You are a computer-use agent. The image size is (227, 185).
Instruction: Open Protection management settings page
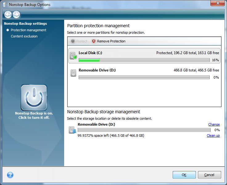pos(28,30)
